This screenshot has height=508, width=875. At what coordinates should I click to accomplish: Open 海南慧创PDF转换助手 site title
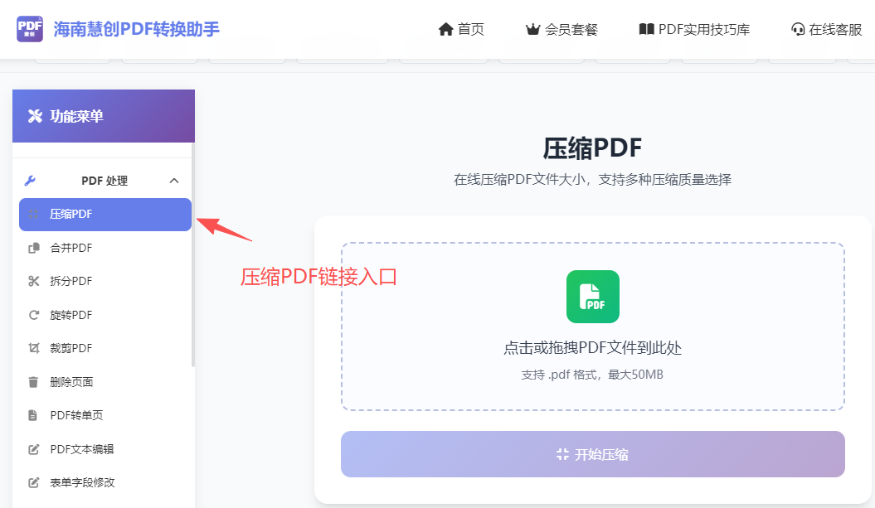coord(137,29)
